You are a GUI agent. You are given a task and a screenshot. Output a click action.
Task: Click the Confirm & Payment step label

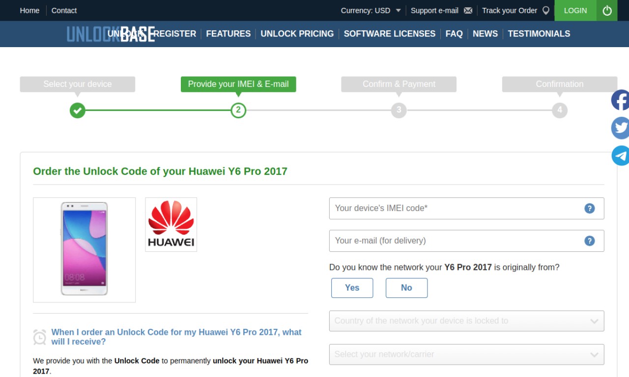(x=399, y=84)
